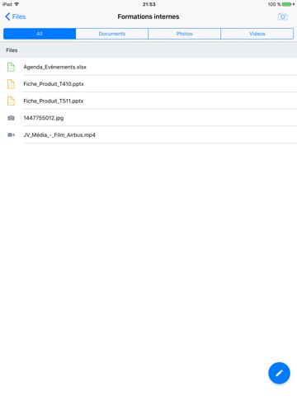297x396 pixels.
Task: Tap the orange icon for Fiche_Produit_T511.pptx
Action: (x=11, y=101)
